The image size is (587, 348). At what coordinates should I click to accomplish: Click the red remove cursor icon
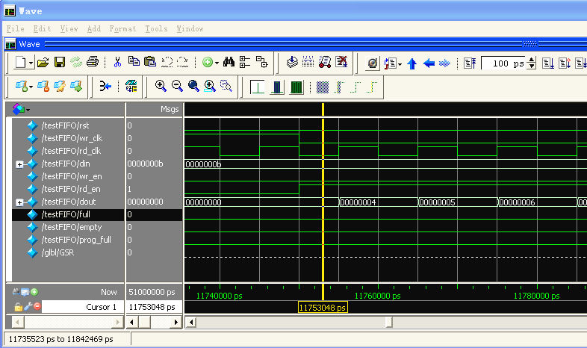[x=37, y=307]
